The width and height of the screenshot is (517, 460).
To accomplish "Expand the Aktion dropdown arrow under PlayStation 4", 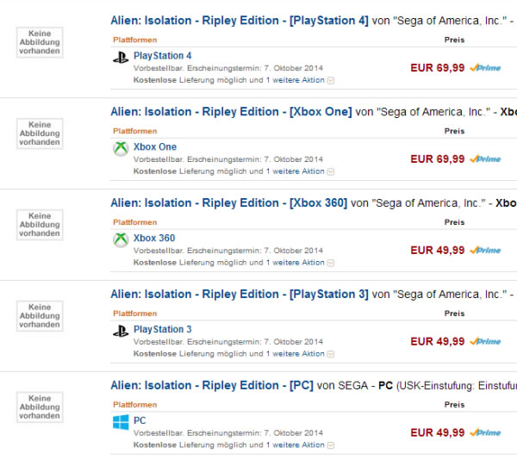I will (x=330, y=80).
